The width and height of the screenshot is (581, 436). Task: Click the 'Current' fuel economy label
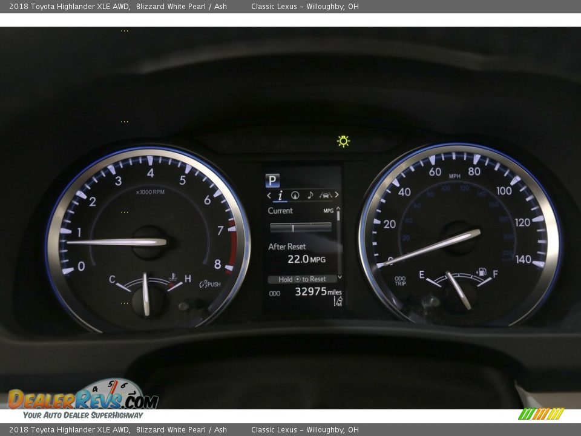coord(280,211)
